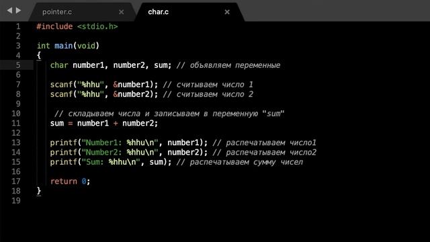Image resolution: width=430 pixels, height=242 pixels.
Task: Click 'printf' on line 15
Action: pos(63,162)
